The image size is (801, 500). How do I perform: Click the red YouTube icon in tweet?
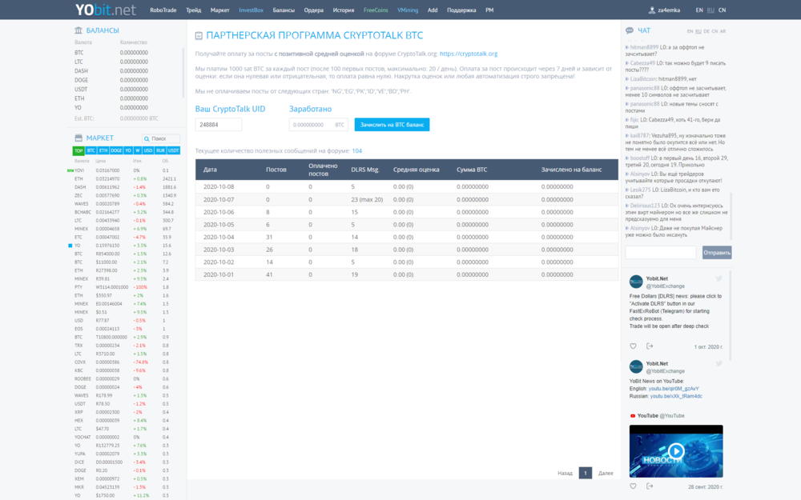point(633,416)
